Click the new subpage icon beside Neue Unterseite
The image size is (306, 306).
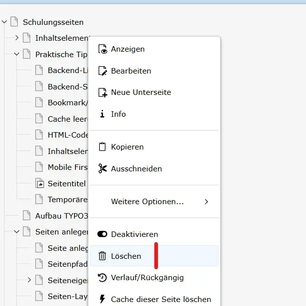coord(102,92)
